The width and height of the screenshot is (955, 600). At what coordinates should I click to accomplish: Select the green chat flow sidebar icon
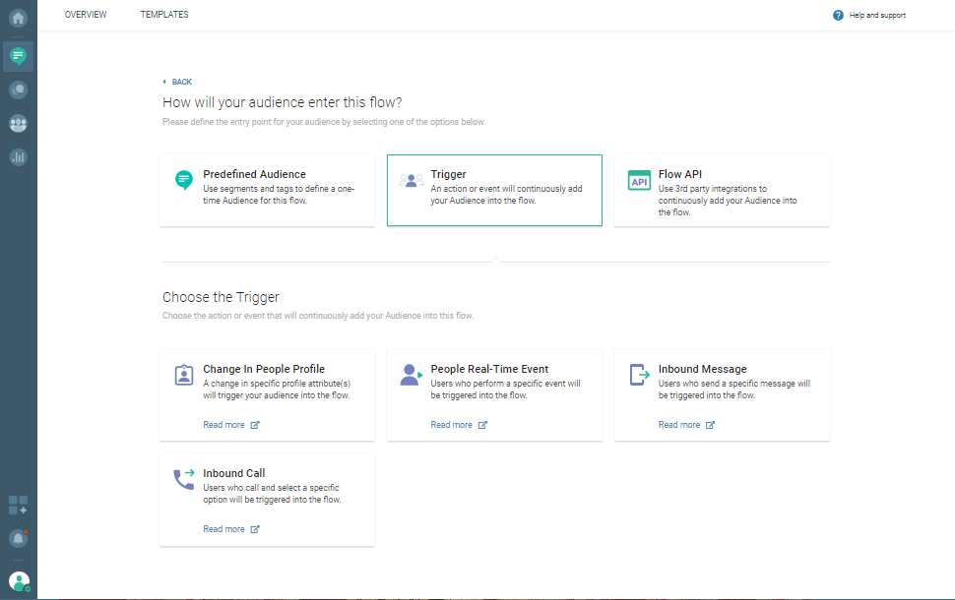[x=18, y=56]
